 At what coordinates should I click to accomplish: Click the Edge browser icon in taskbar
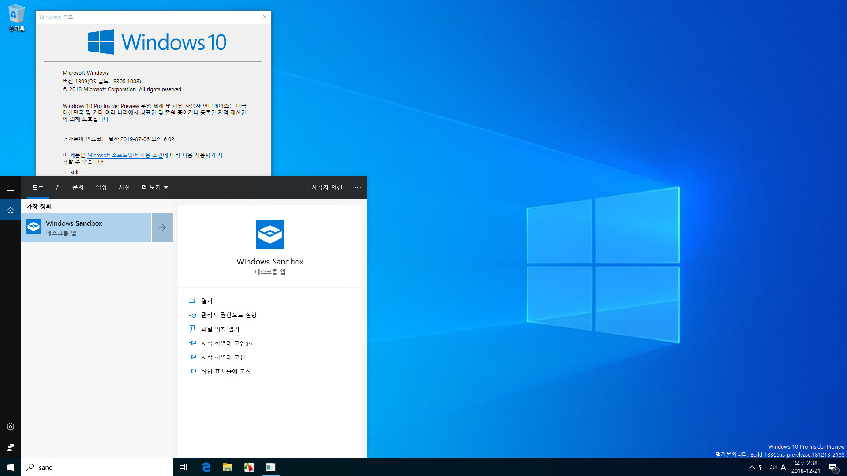(x=206, y=467)
